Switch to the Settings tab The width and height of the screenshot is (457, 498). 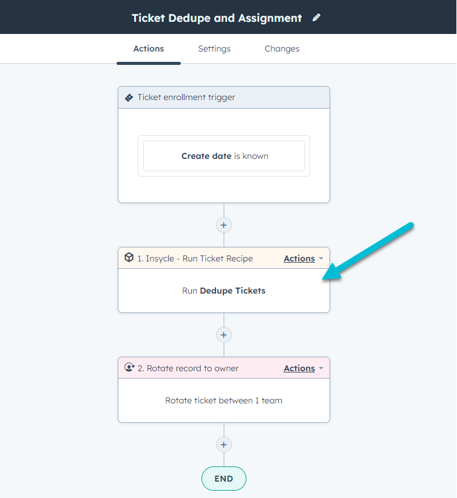(x=214, y=49)
